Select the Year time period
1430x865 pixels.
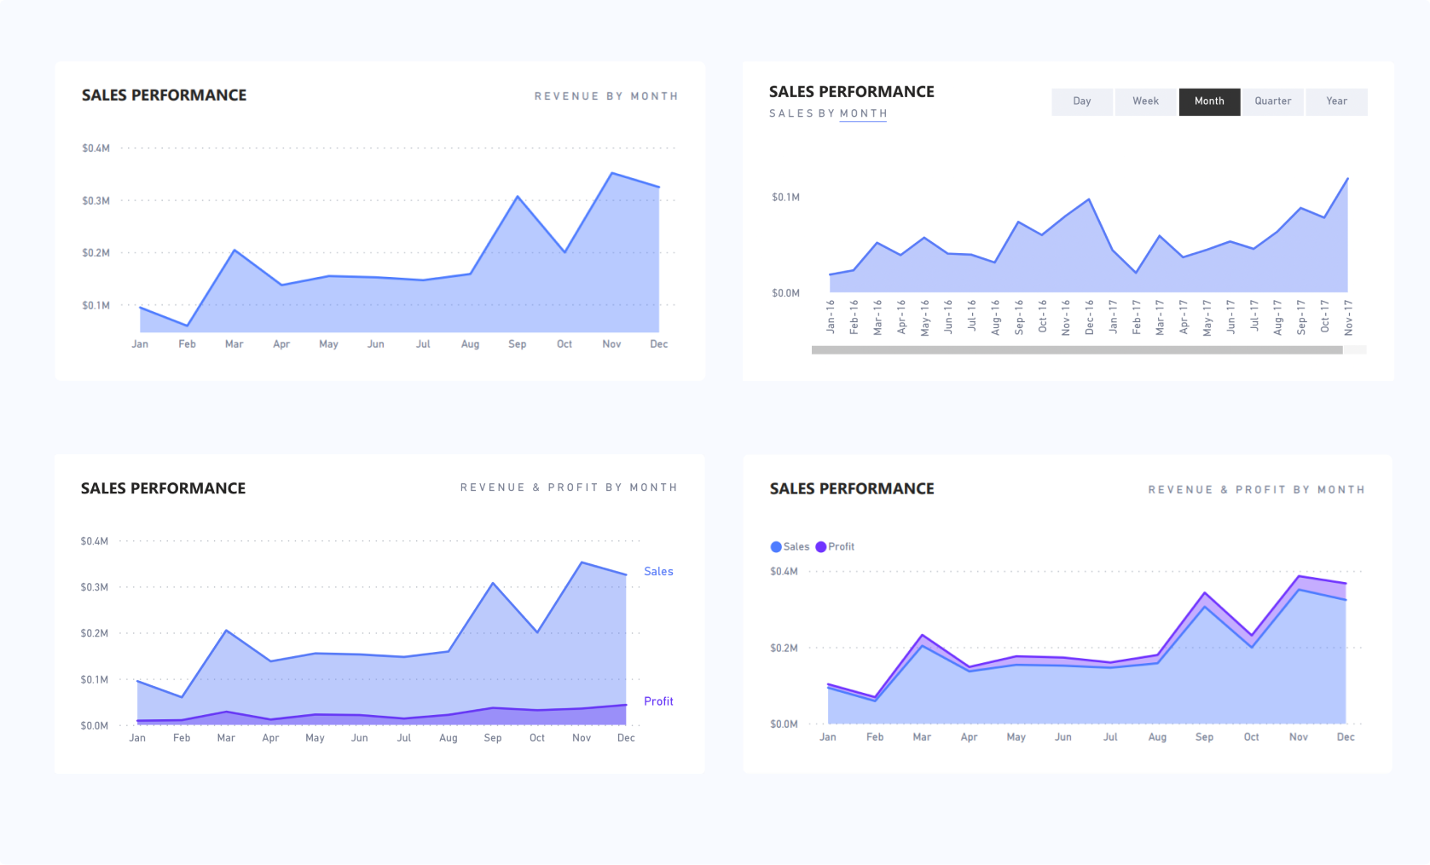point(1336,101)
